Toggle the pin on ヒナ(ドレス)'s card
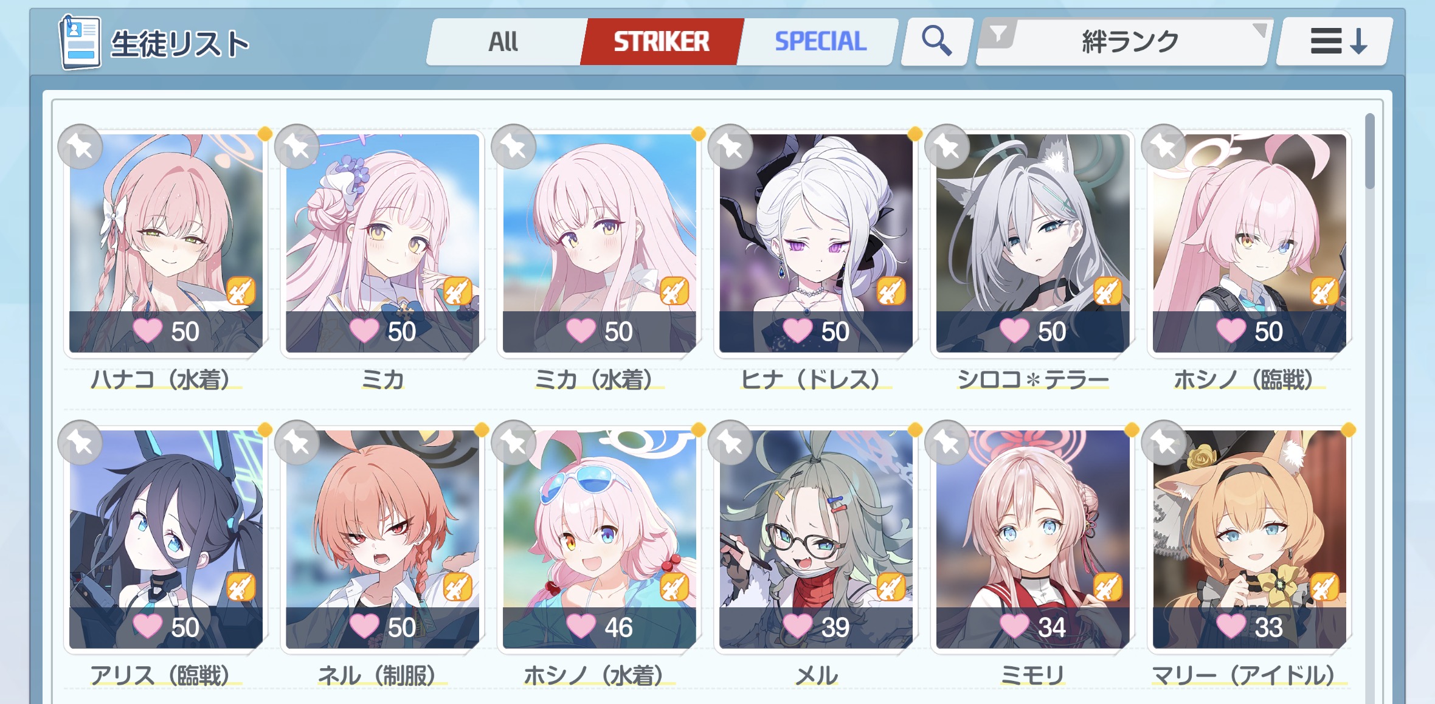Screen dimensions: 1435x704 730,147
